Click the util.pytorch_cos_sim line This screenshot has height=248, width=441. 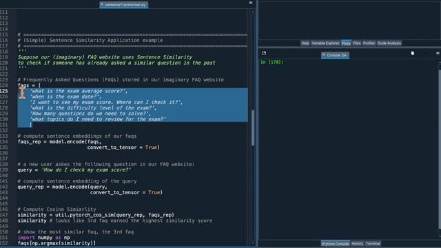click(96, 215)
